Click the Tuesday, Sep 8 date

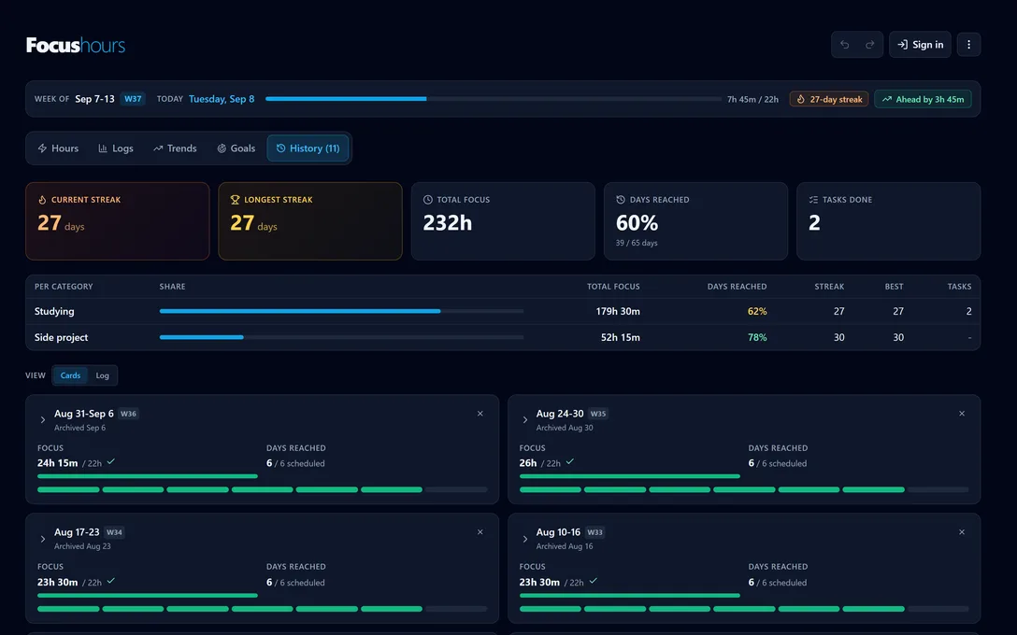[x=222, y=99]
